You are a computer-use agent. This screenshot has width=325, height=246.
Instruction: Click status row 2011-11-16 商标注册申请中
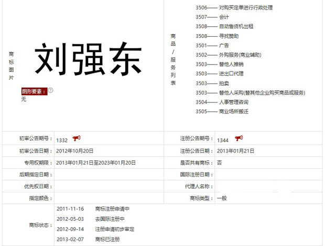93,209
